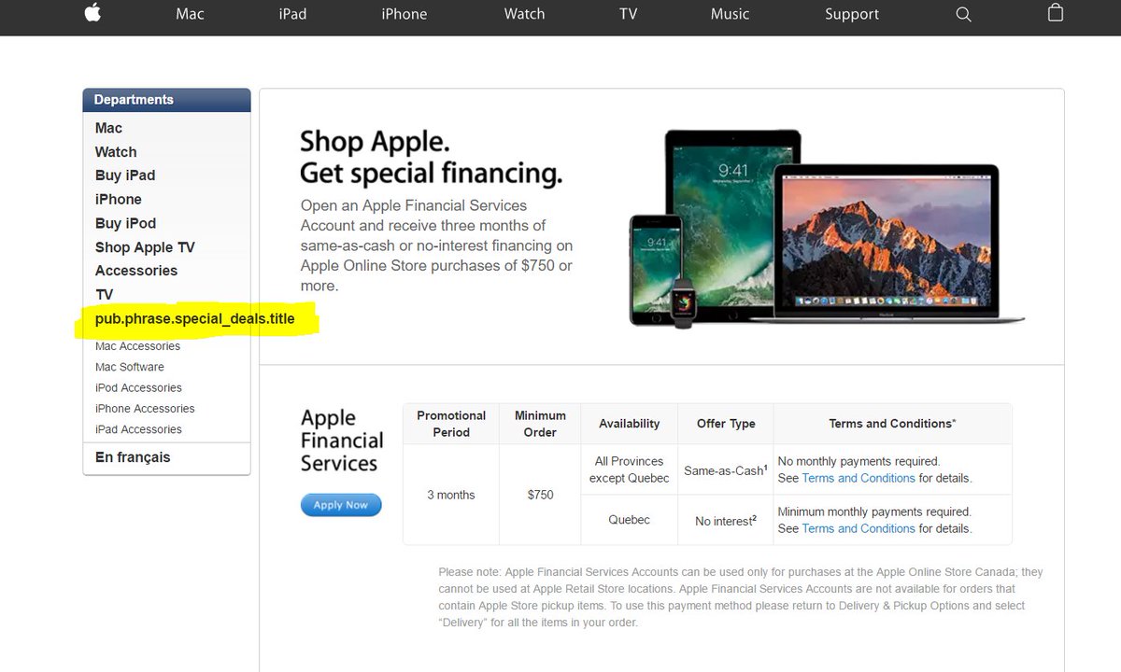
Task: Open the Mac menu in the top navigation
Action: (x=190, y=14)
